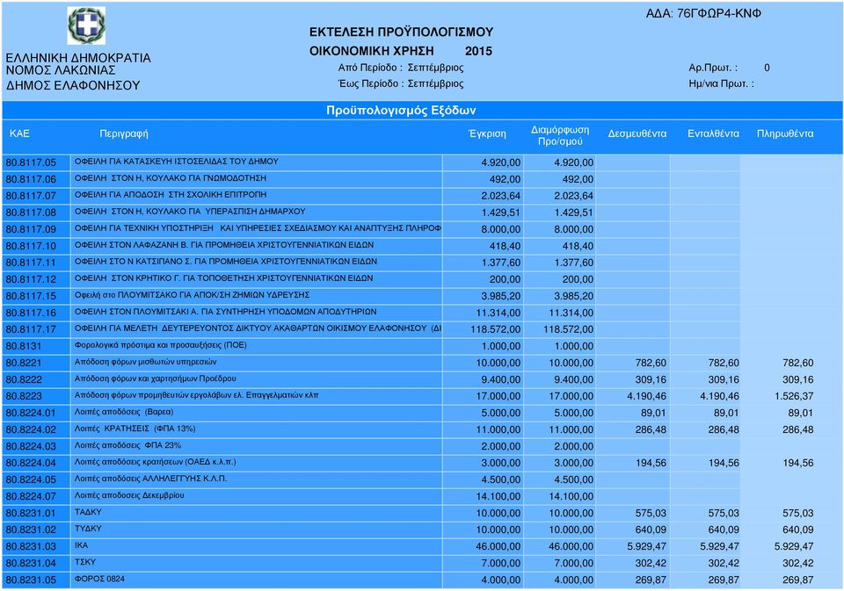
Task: Select the Περιγραφή column header
Action: (x=124, y=133)
